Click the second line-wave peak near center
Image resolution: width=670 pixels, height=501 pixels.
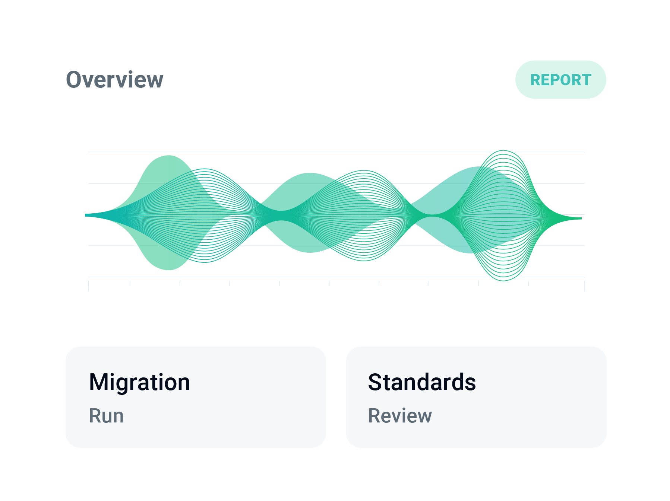click(364, 172)
